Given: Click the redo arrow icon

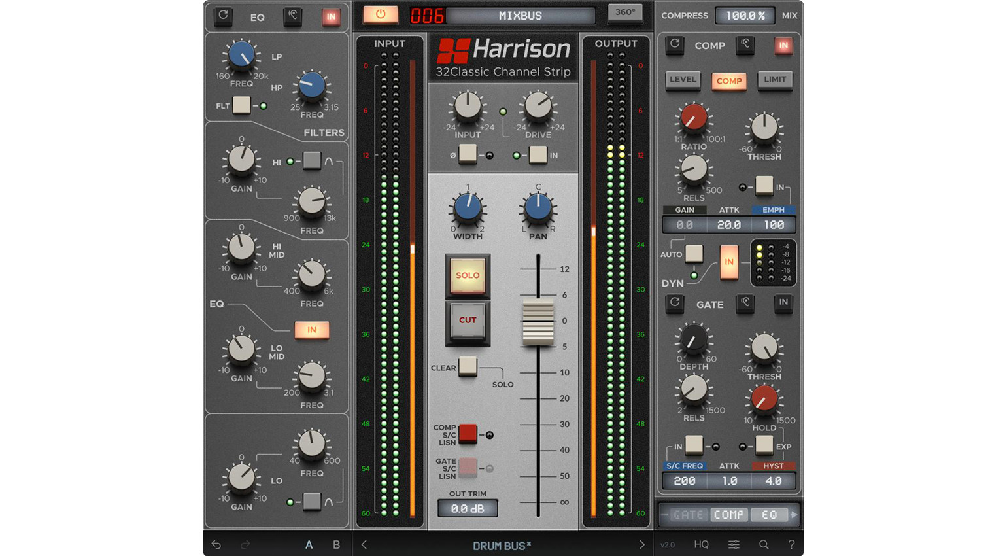Looking at the screenshot, I should (x=245, y=544).
